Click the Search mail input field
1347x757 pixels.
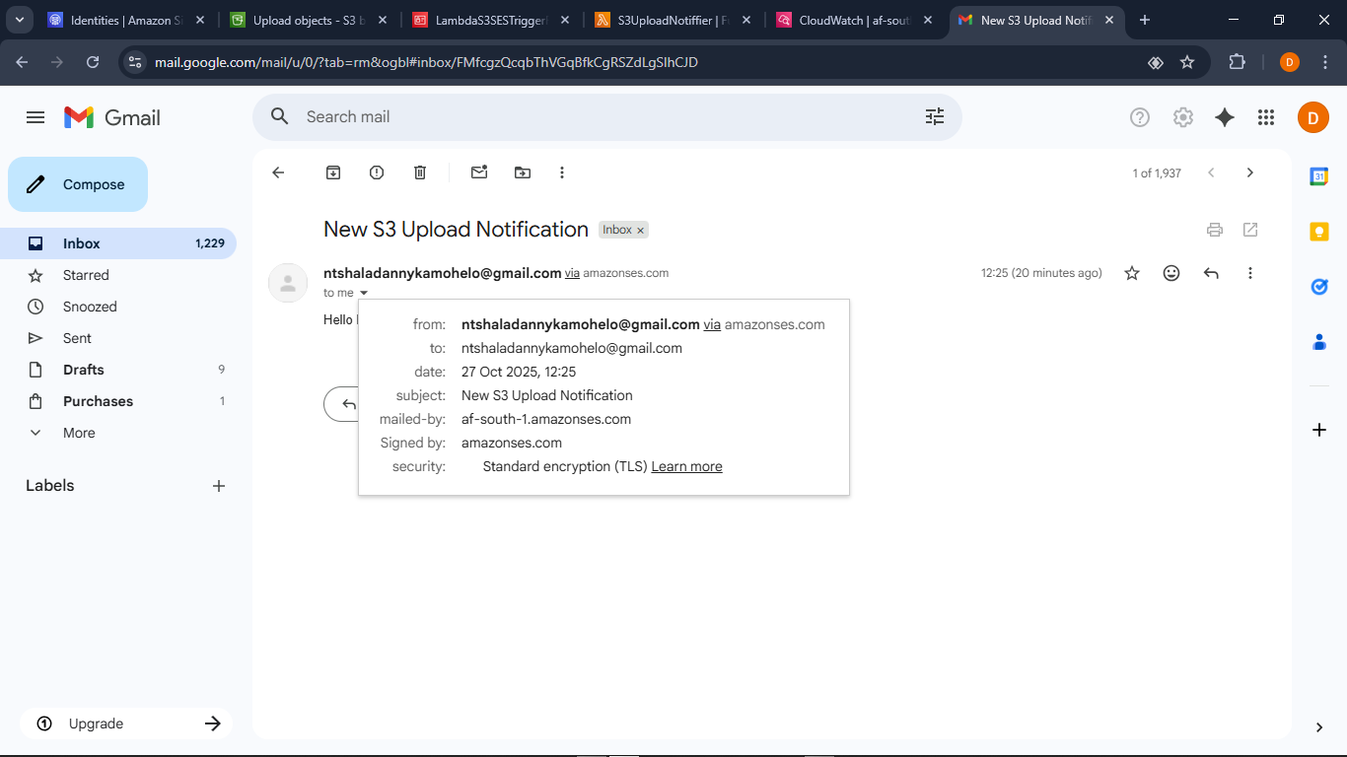pyautogui.click(x=592, y=116)
